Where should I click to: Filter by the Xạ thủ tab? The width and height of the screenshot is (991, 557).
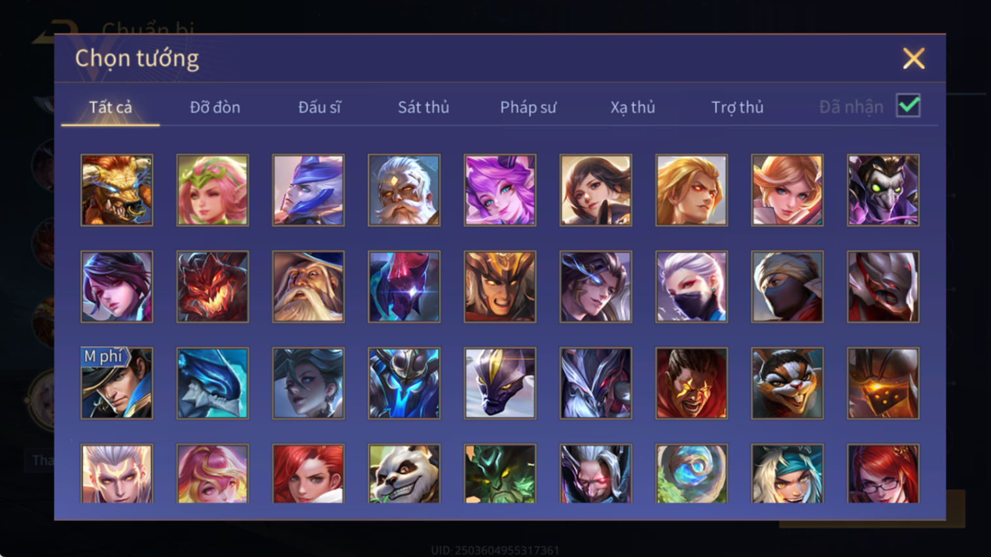632,107
